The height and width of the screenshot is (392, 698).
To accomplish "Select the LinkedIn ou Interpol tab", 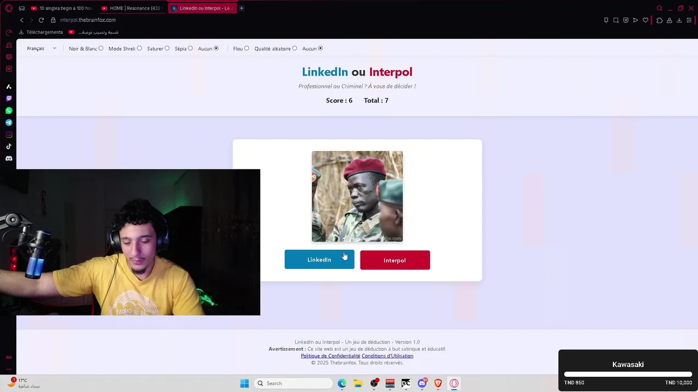I will [202, 8].
